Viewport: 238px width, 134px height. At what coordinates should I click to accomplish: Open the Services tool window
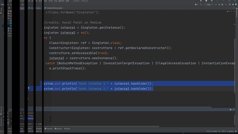(x=58, y=129)
